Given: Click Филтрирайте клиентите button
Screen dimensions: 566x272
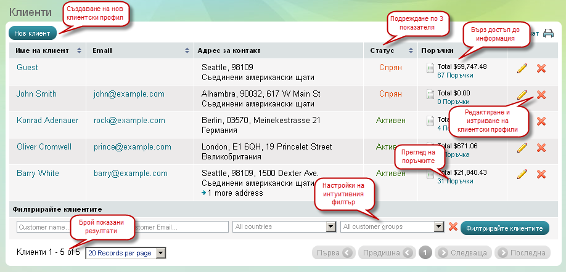Looking at the screenshot, I should 504,228.
